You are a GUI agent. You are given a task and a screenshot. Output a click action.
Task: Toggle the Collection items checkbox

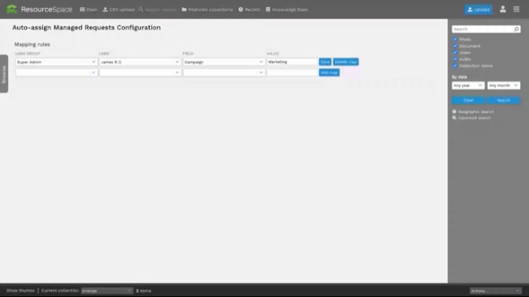pos(455,66)
